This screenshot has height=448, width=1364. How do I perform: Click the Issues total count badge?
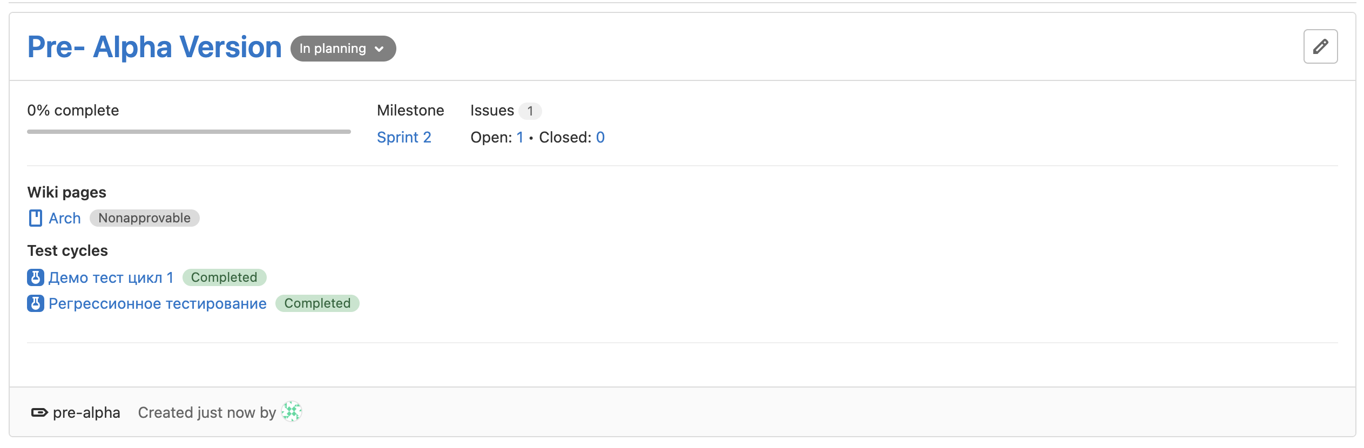point(530,111)
